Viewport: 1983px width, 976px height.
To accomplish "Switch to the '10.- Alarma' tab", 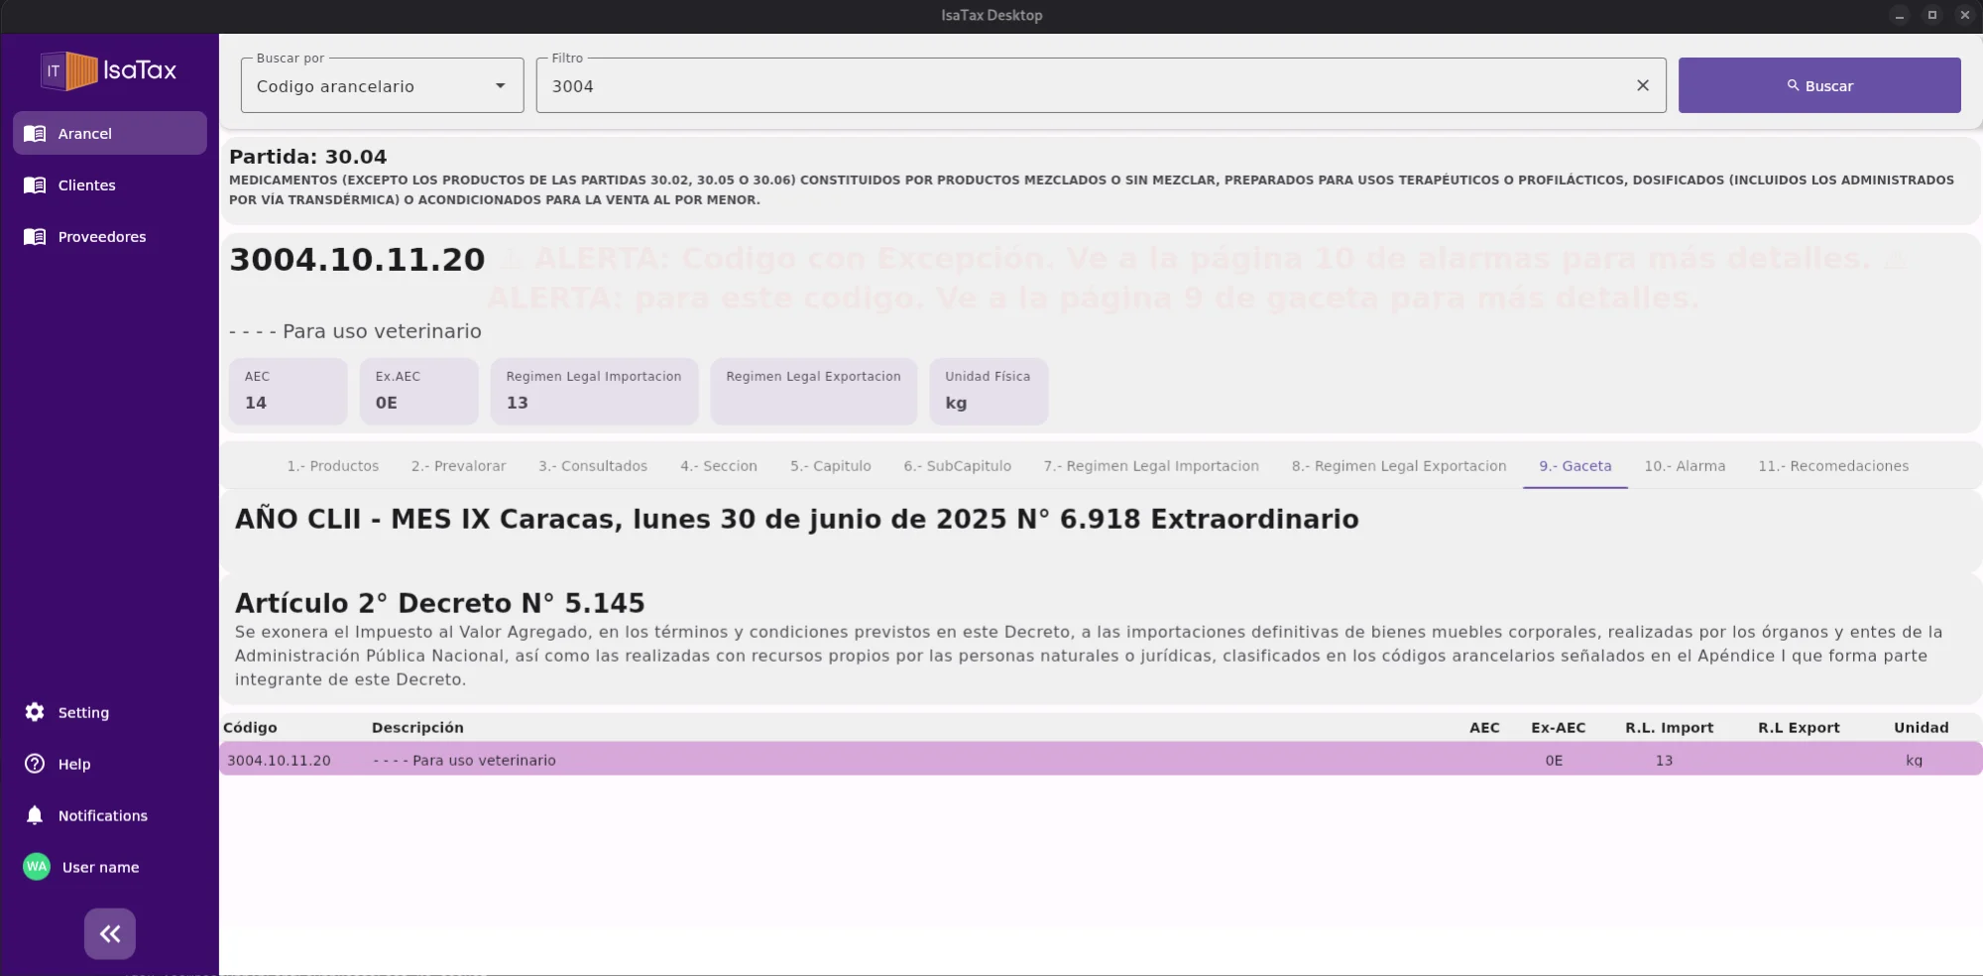I will [x=1686, y=465].
